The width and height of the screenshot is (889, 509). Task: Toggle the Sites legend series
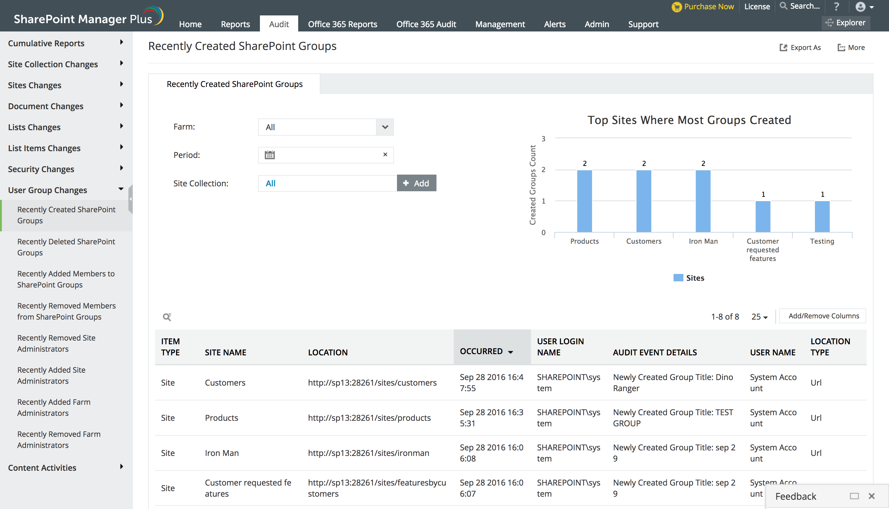(689, 278)
